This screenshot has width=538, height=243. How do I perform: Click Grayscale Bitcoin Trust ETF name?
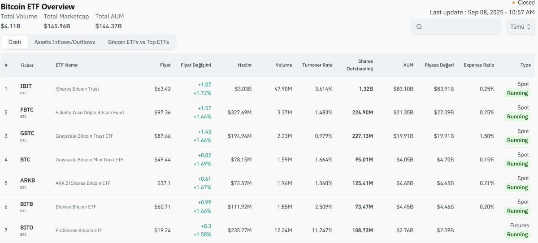84,136
